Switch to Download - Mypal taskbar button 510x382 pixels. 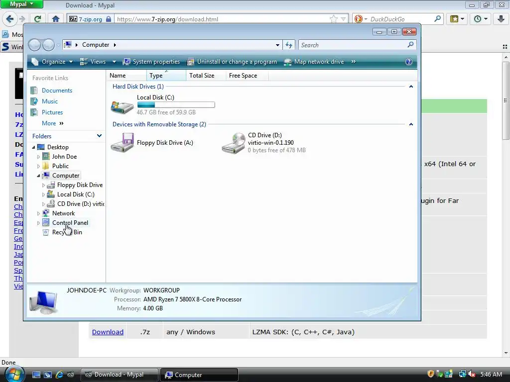coord(120,375)
